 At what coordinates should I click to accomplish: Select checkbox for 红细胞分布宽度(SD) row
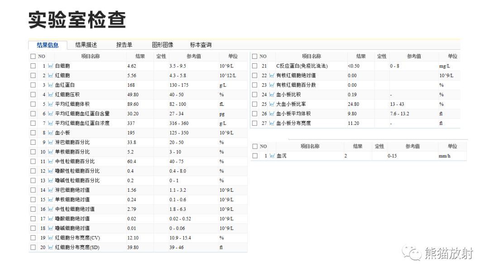coord(33,247)
